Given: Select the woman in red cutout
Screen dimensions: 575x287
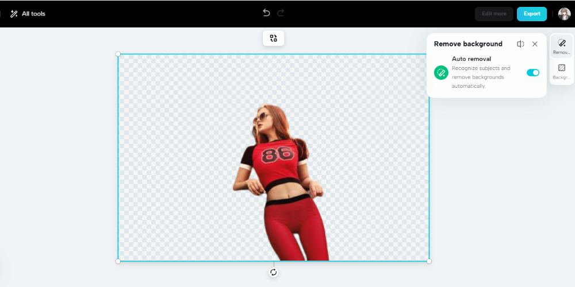Looking at the screenshot, I should pyautogui.click(x=281, y=183).
